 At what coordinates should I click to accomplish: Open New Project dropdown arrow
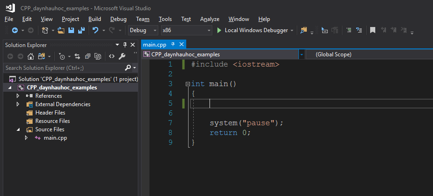pos(53,31)
